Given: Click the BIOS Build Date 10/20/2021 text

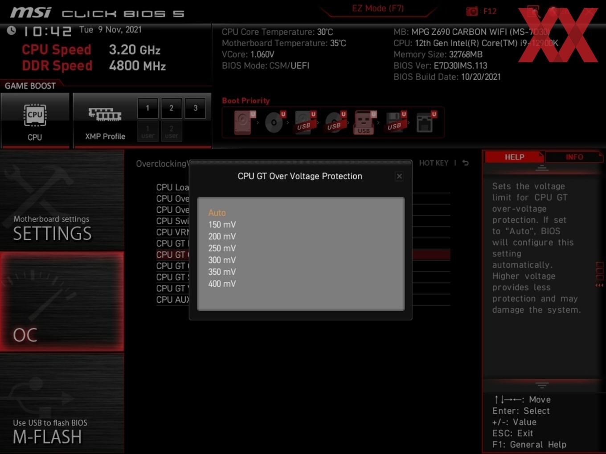Looking at the screenshot, I should pos(447,77).
